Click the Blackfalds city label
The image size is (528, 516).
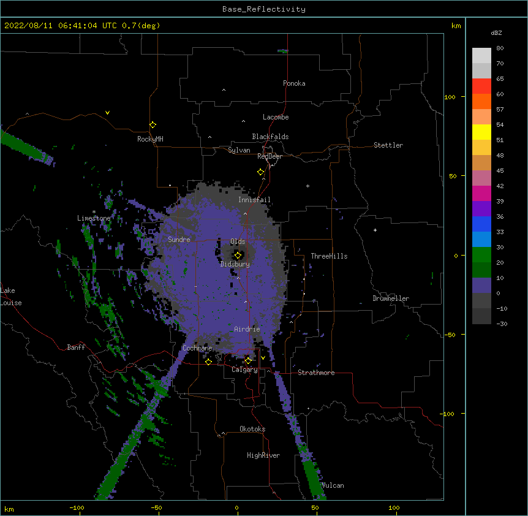click(x=270, y=137)
